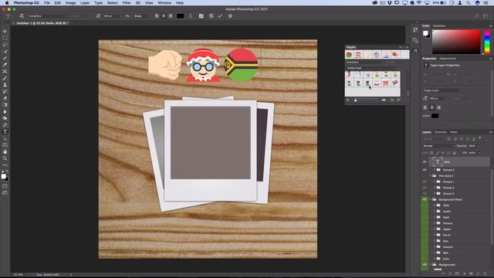Zoom in glyph size large mountain icon
494x278 pixels.
coord(384,100)
